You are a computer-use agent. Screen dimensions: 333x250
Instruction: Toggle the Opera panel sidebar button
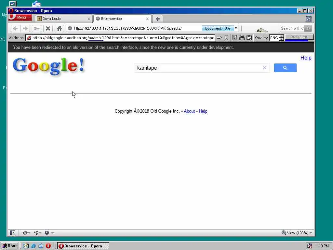tap(13, 233)
